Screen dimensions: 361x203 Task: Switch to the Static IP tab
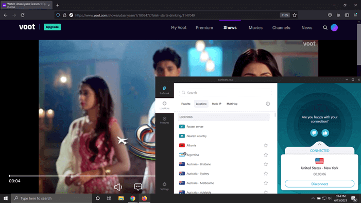(x=216, y=104)
